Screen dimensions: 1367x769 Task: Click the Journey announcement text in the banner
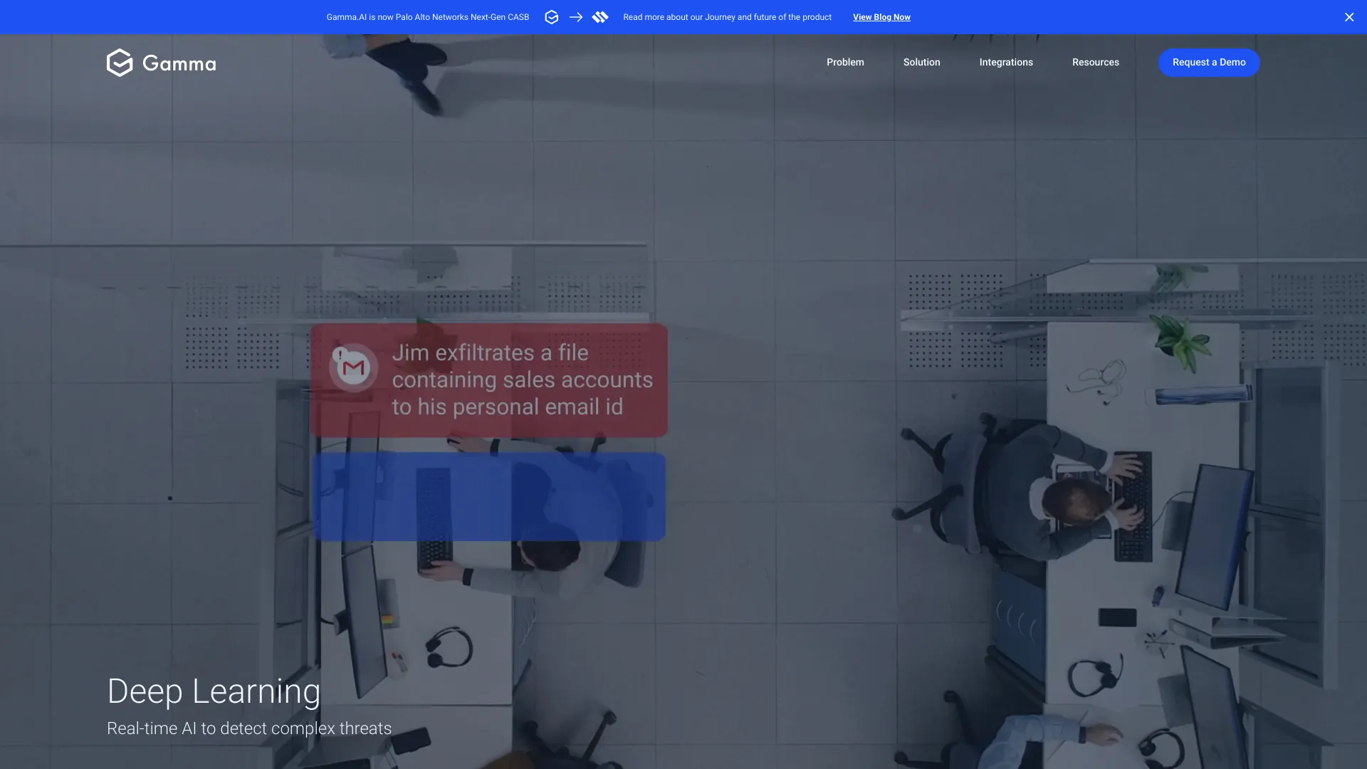(x=727, y=16)
